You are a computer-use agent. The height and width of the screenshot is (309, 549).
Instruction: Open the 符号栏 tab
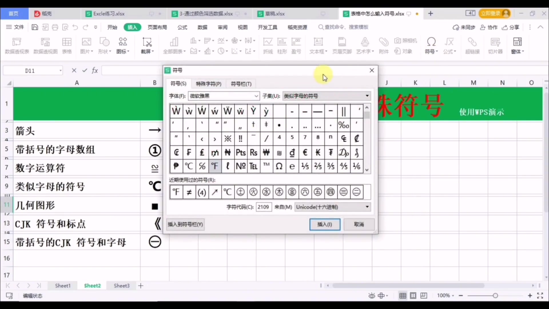[x=241, y=84]
